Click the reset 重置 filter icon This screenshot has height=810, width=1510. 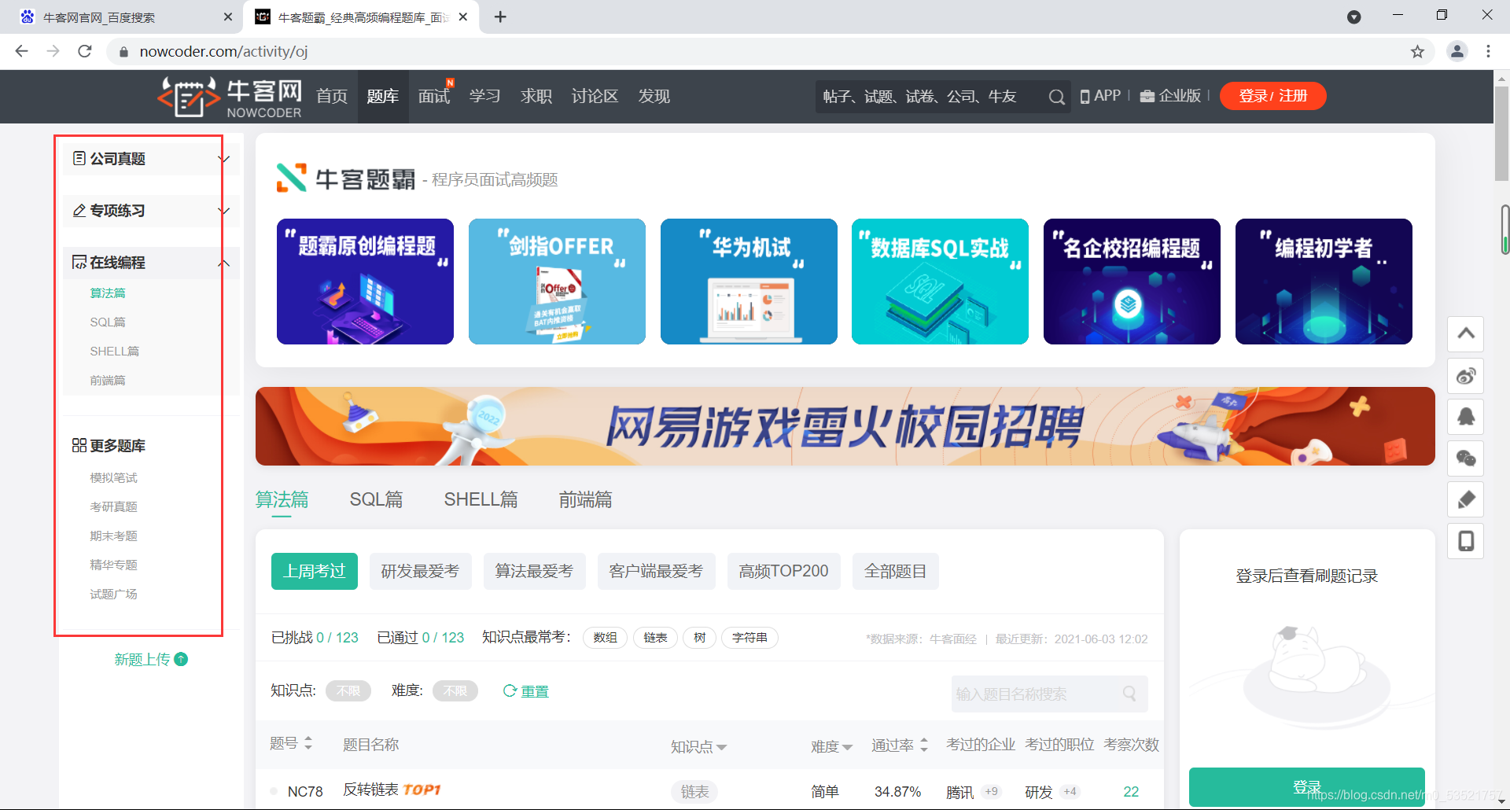(510, 691)
